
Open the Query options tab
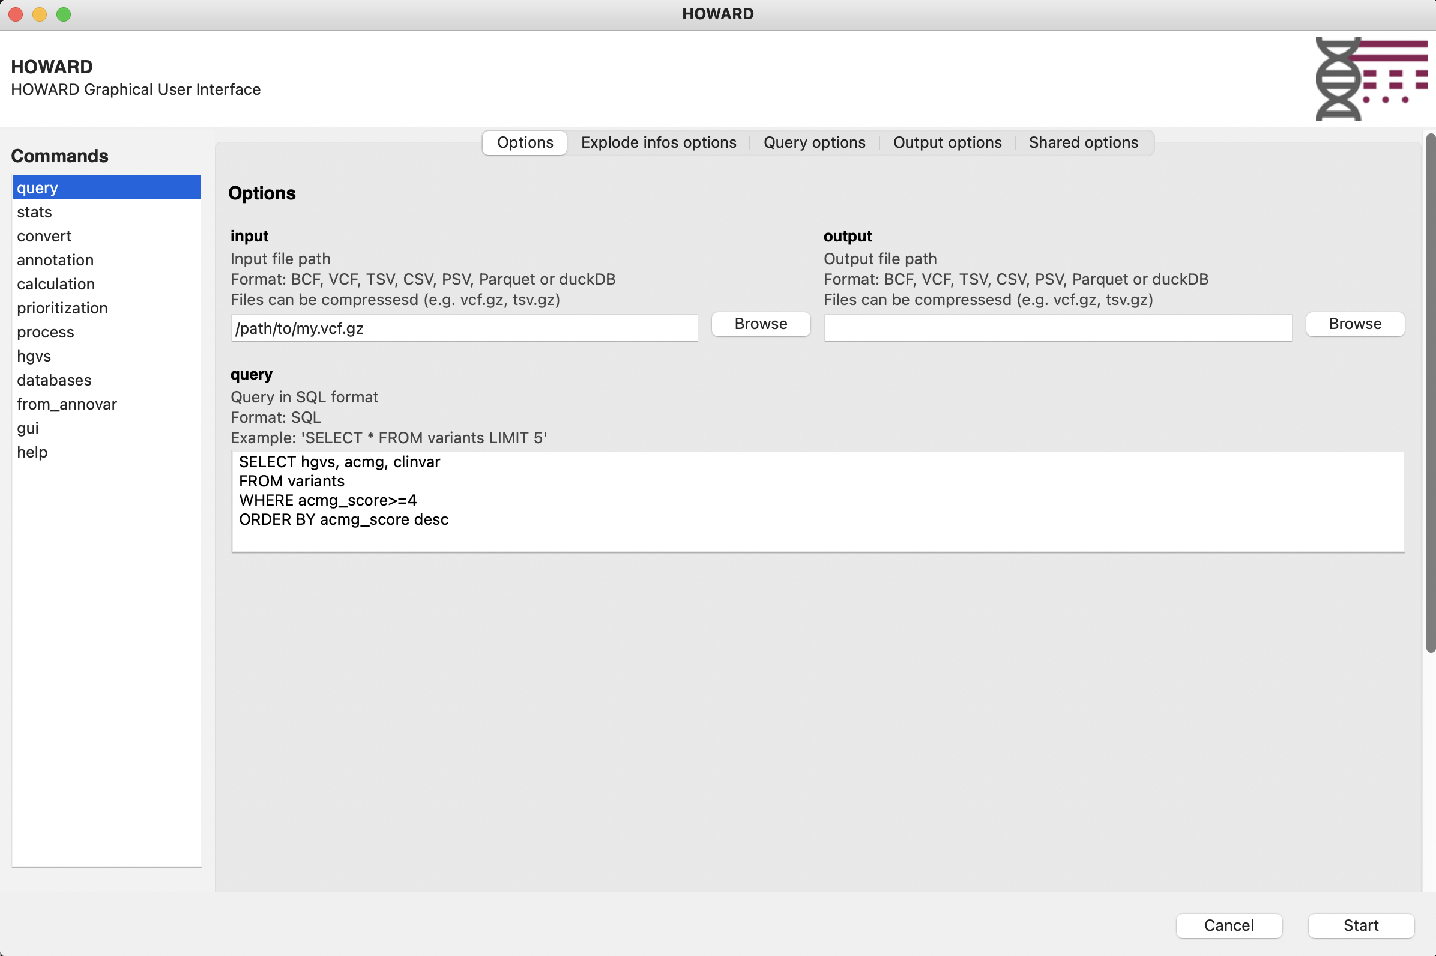[x=813, y=143]
